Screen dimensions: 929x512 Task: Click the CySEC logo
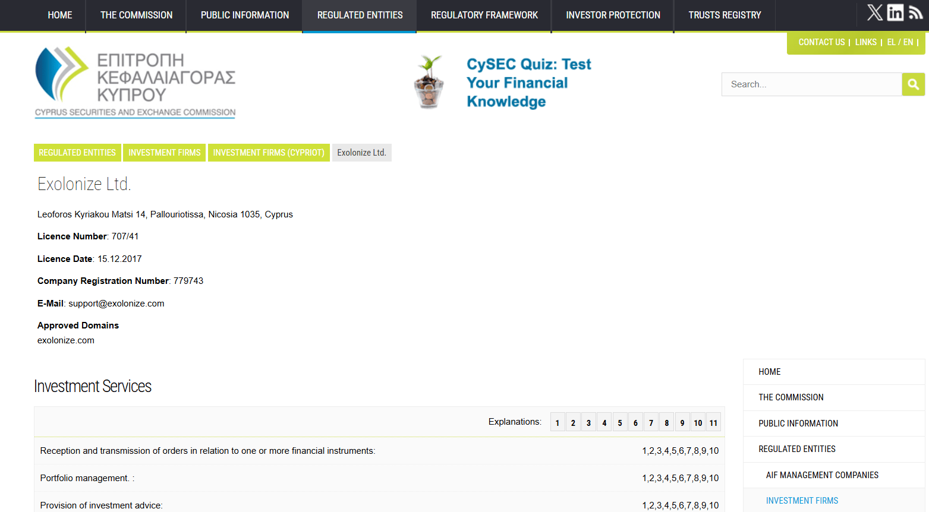[x=135, y=82]
